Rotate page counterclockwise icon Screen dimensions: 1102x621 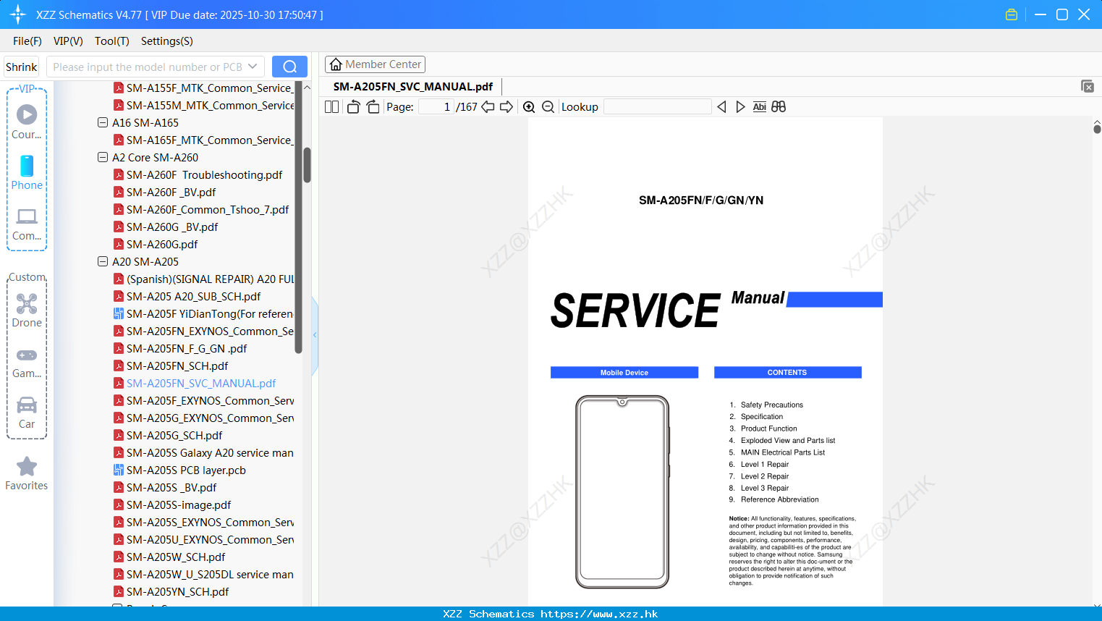click(x=353, y=106)
